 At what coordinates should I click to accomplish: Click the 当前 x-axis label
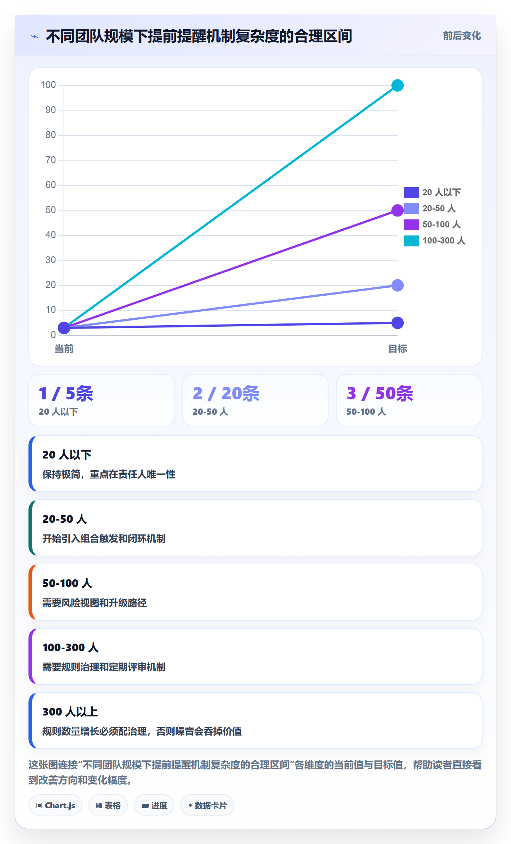(64, 349)
